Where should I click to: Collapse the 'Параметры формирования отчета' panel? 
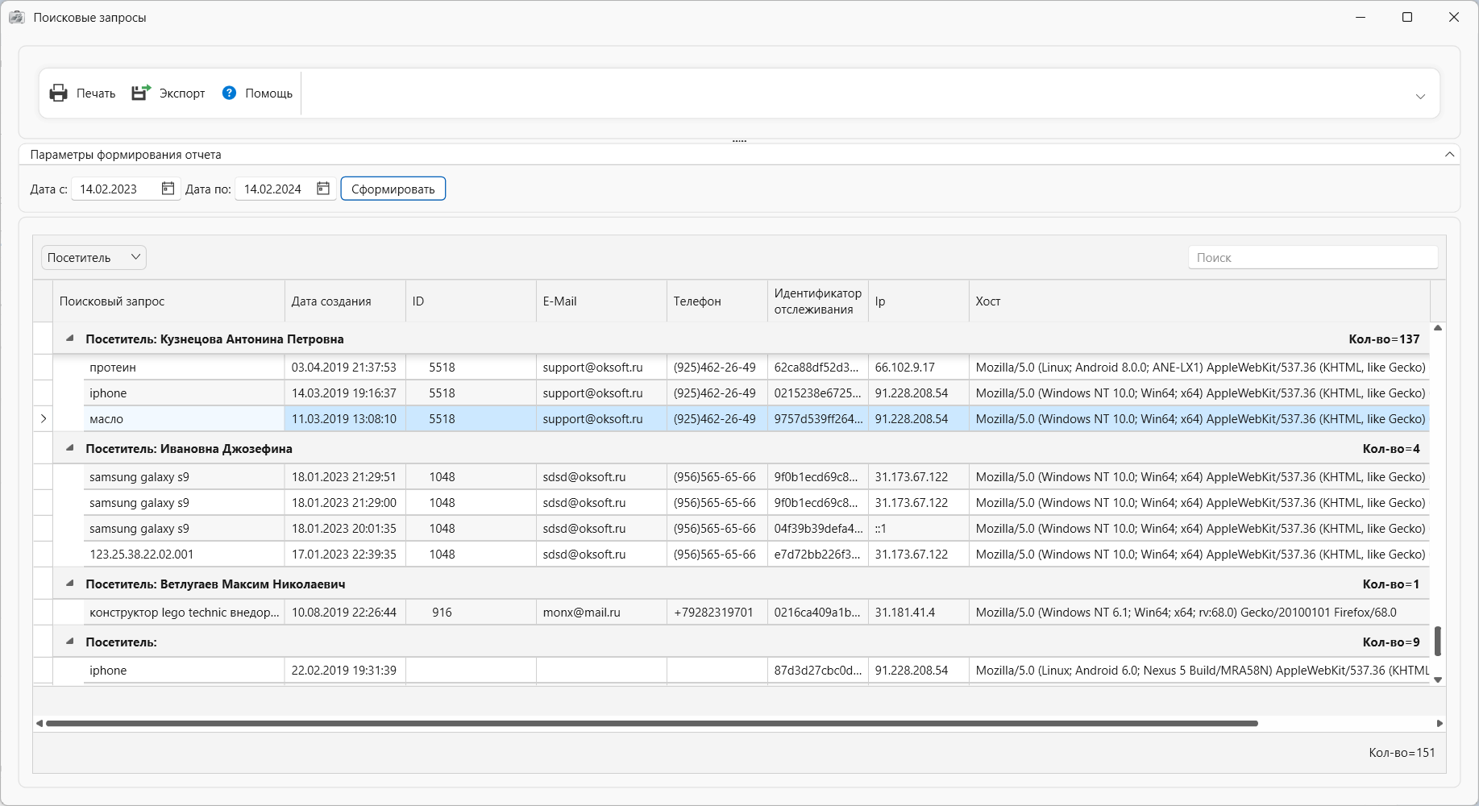1449,154
